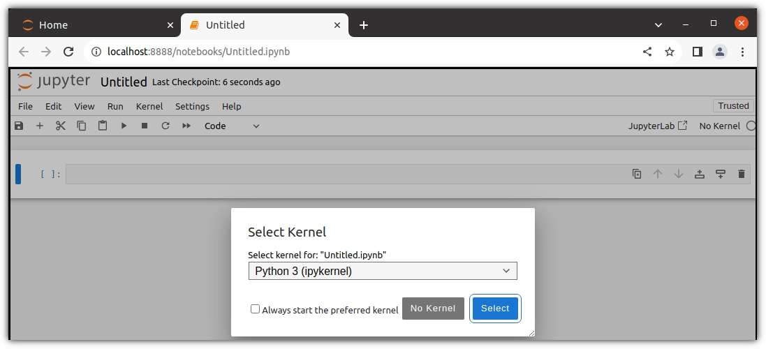766x349 pixels.
Task: Rename the notebook via Untitled title
Action: (124, 82)
